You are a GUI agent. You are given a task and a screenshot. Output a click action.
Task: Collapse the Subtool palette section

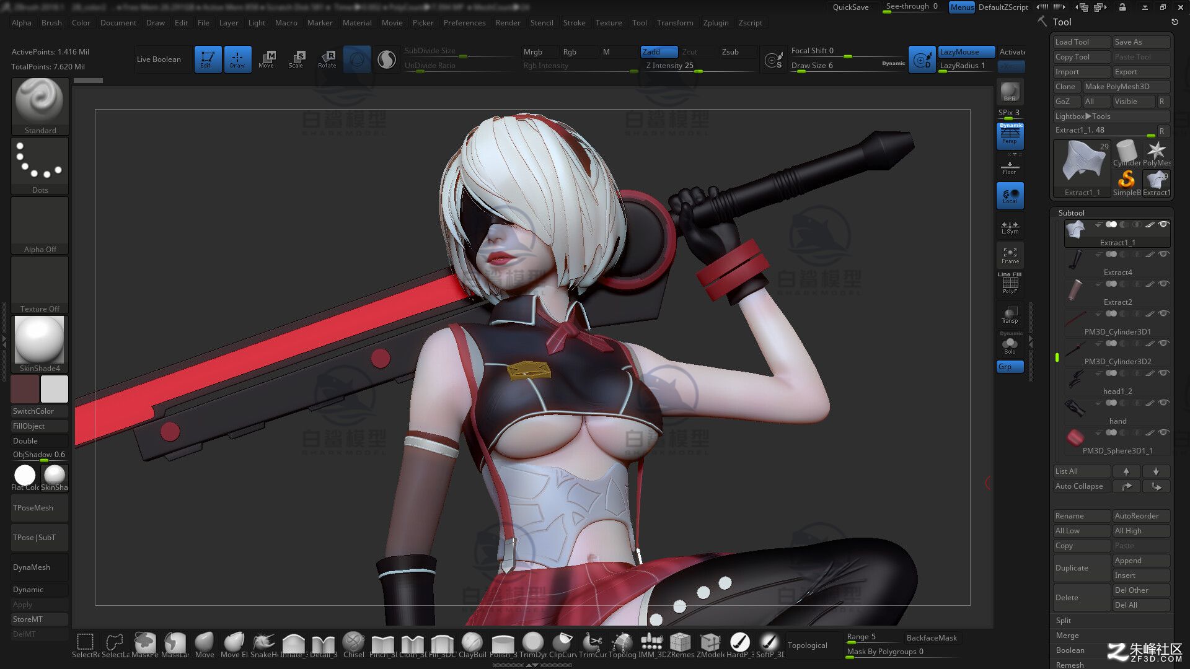1071,212
